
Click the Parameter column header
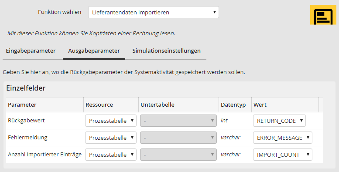point(22,105)
